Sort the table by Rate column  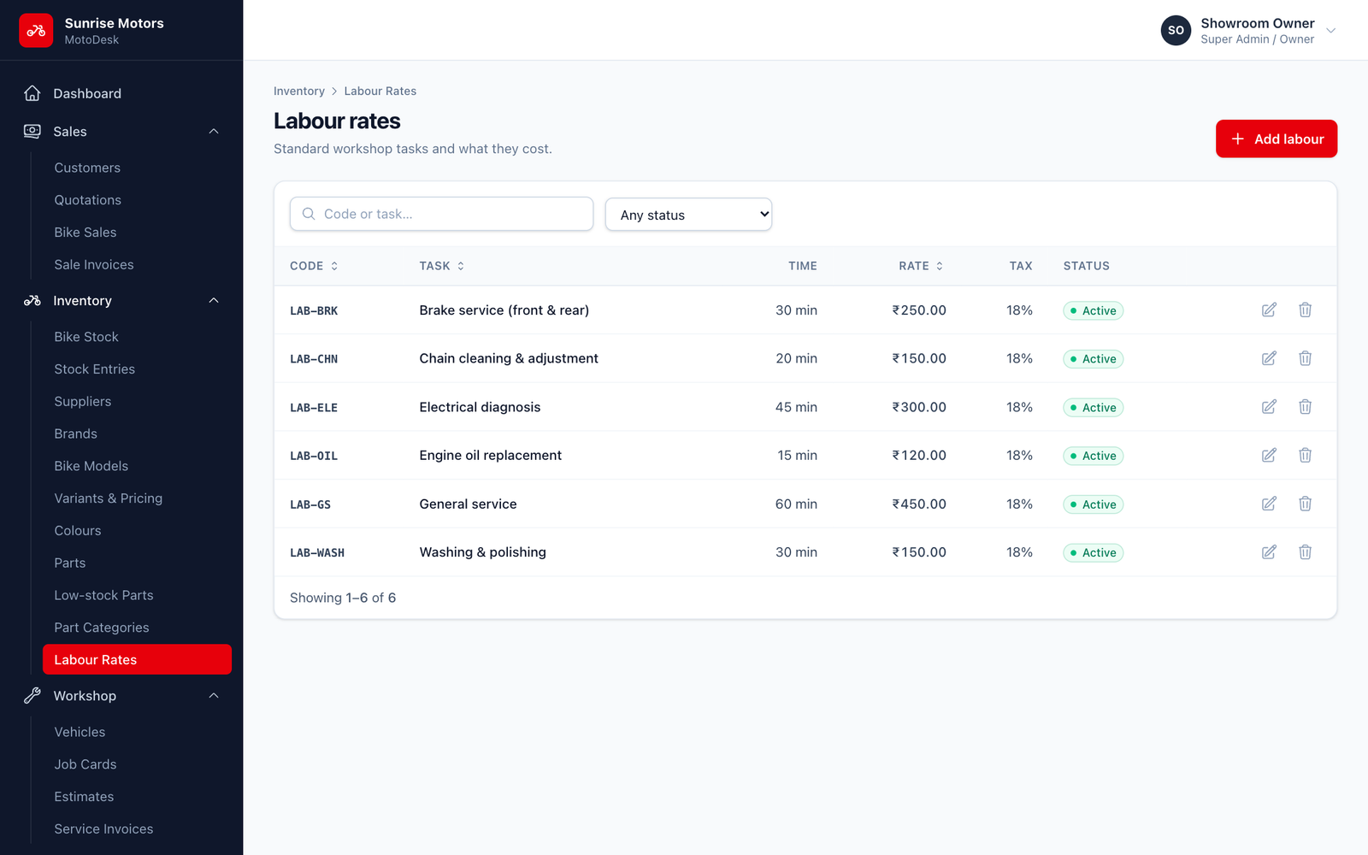pos(921,266)
